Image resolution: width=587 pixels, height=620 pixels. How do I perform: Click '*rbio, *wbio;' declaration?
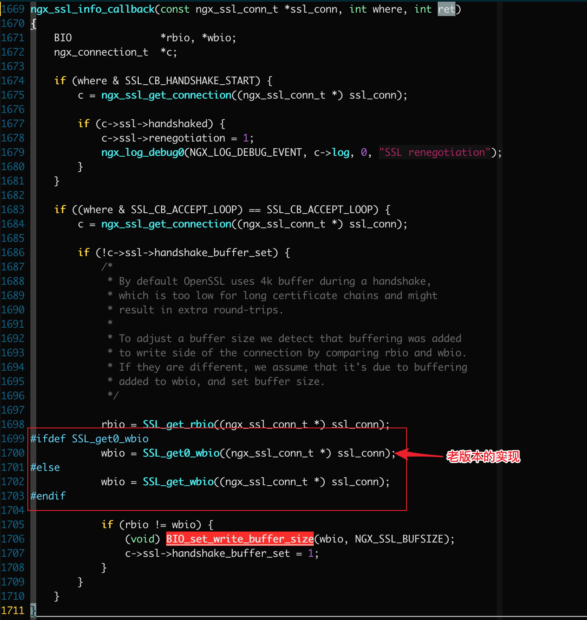coord(198,38)
